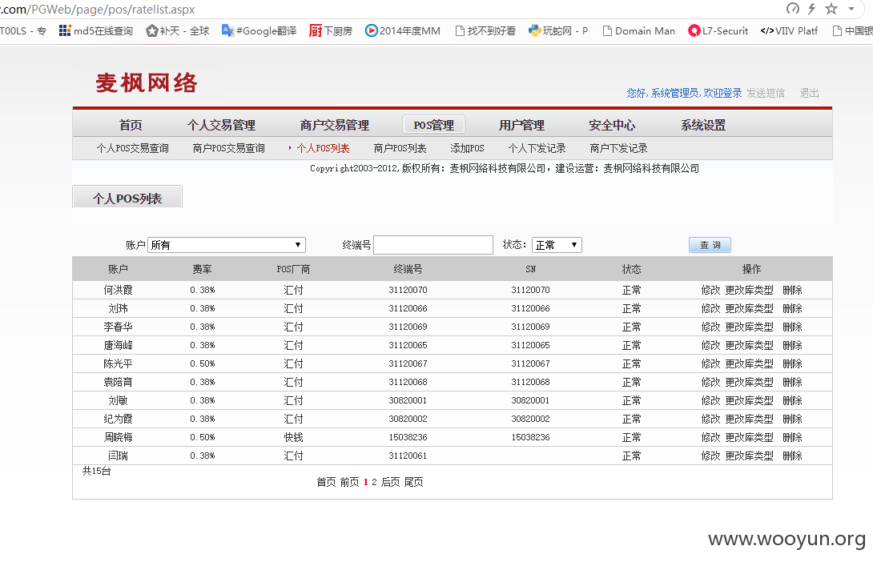Viewport: 873px width, 562px height.
Task: Click the 0.50% rate for 陈光平
Action: point(202,363)
